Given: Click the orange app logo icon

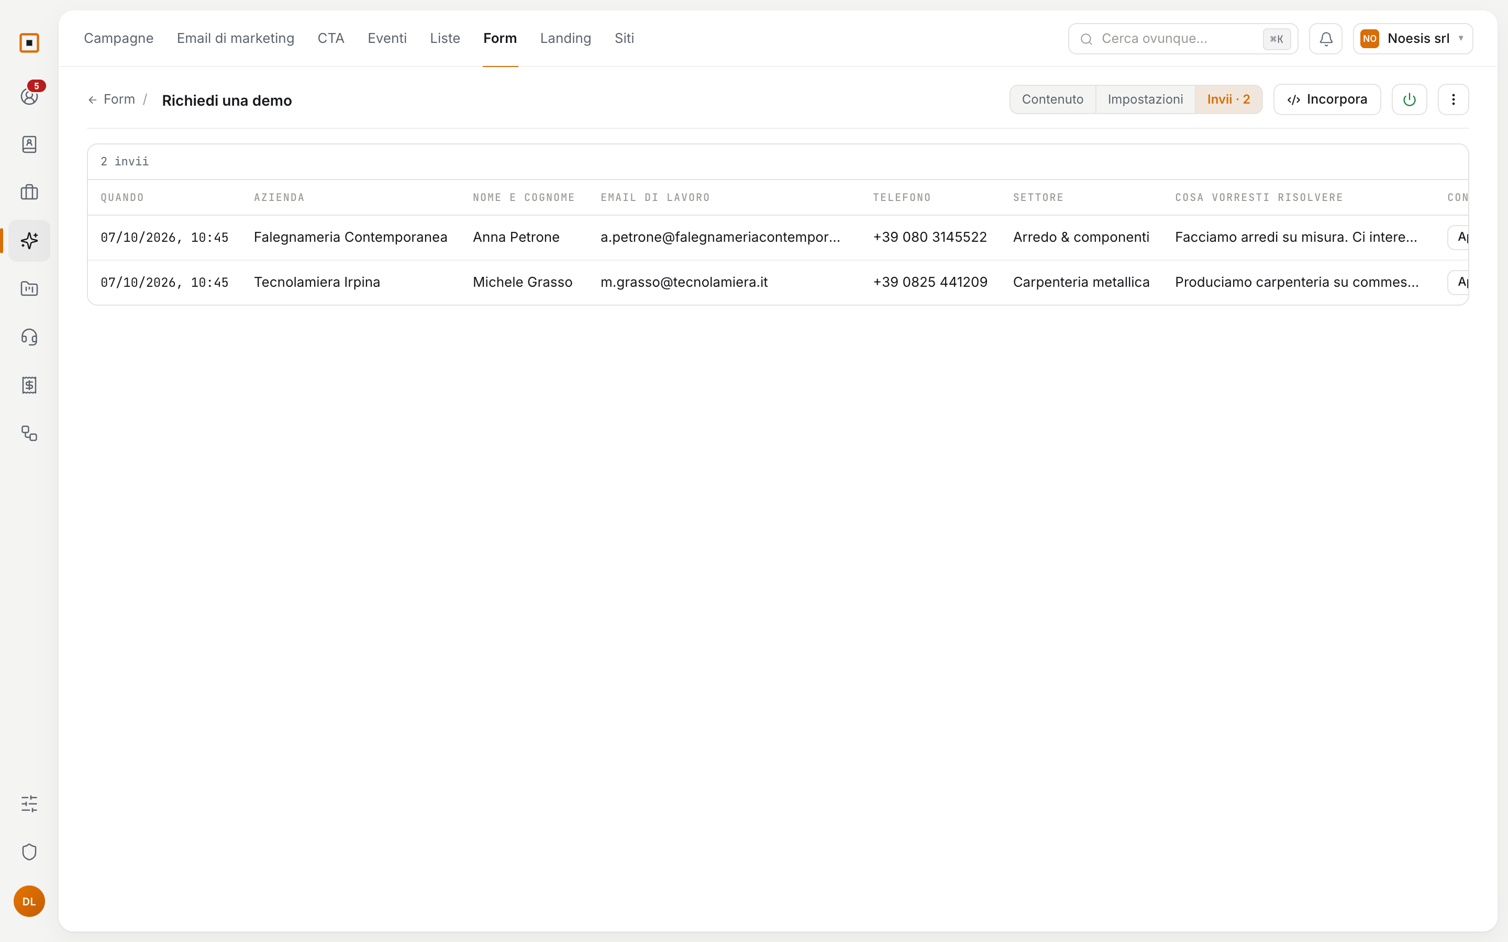Looking at the screenshot, I should pos(29,43).
